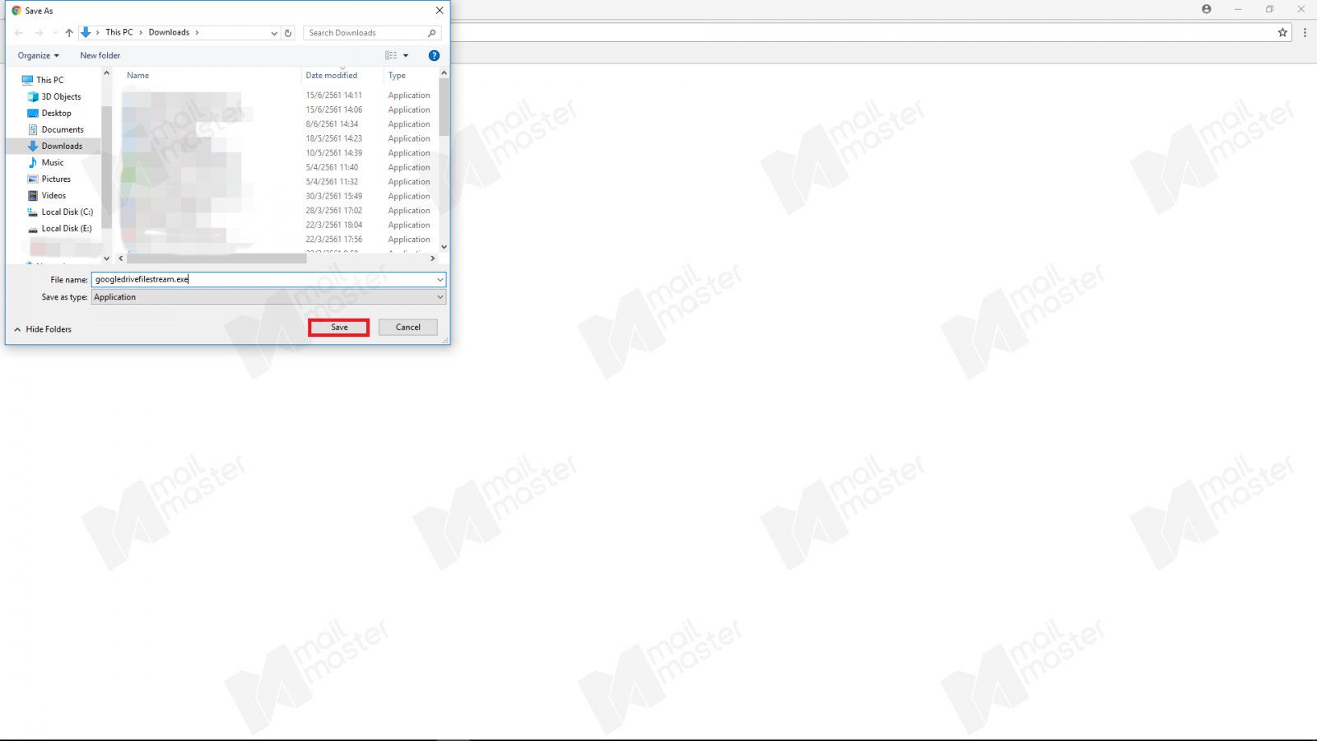The image size is (1317, 741).
Task: Expand the address bar path dropdown
Action: [274, 33]
